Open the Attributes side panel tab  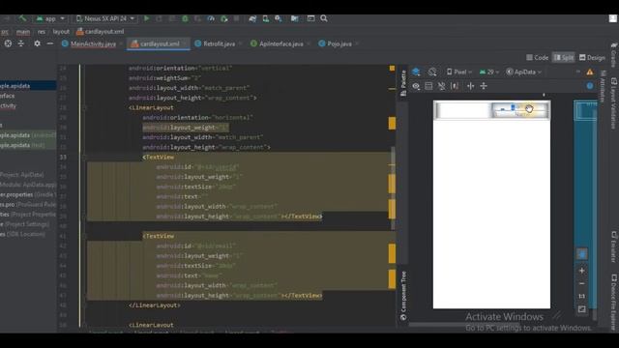603,86
